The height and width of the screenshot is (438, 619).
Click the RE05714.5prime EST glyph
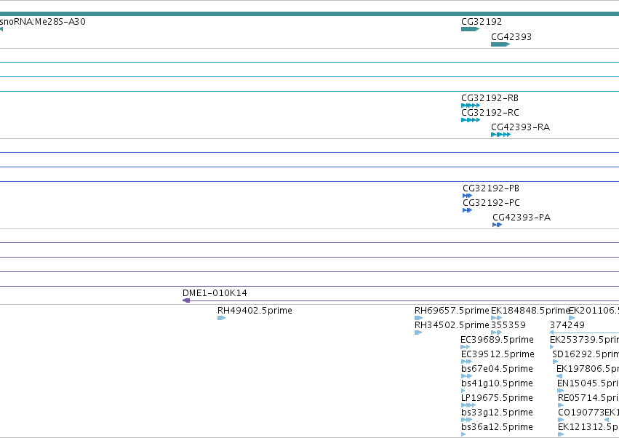click(x=561, y=405)
